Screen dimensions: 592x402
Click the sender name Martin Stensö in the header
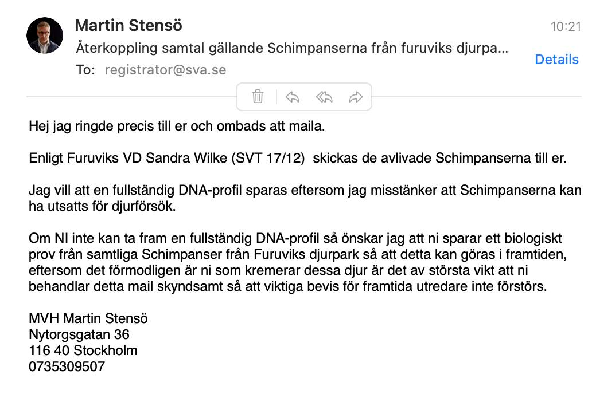pyautogui.click(x=128, y=26)
